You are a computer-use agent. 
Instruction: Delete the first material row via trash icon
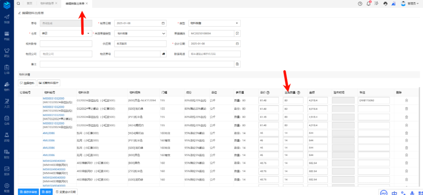tap(406, 100)
